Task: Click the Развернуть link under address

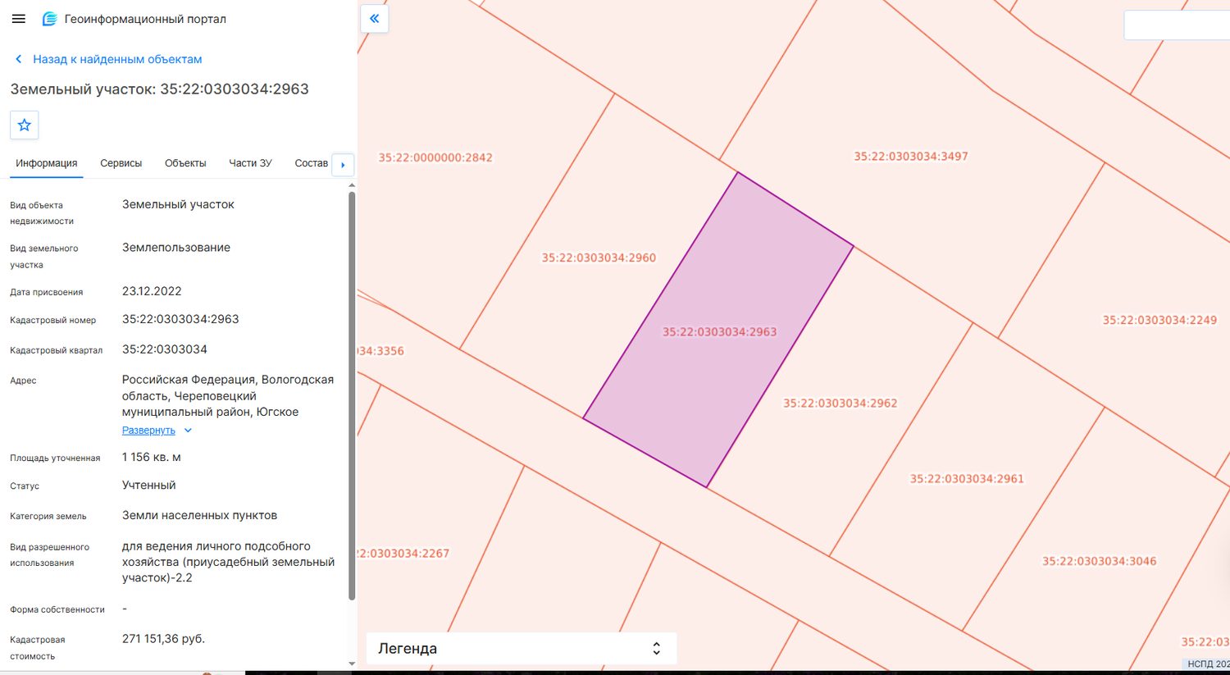Action: 148,431
